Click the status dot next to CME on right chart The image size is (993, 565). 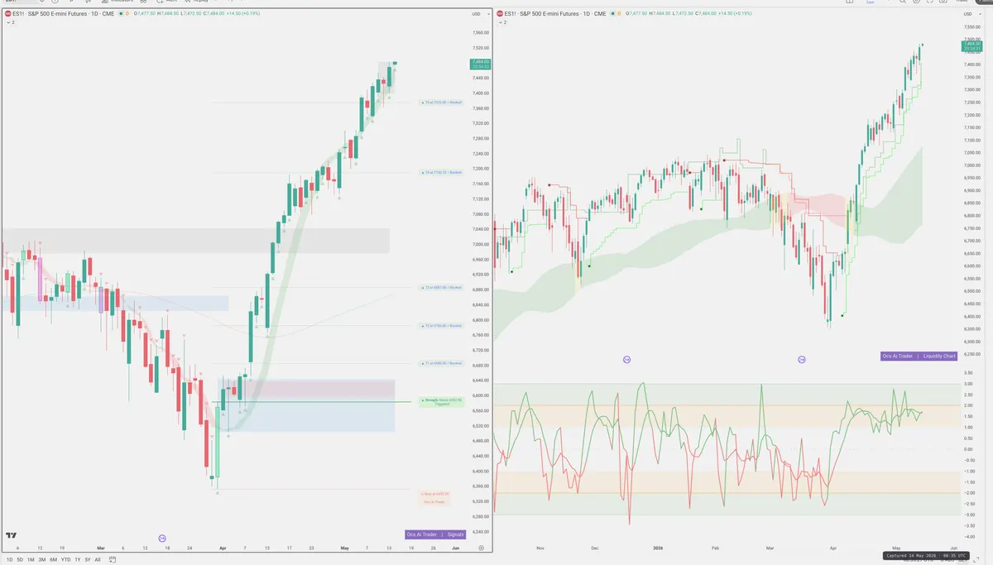[x=612, y=13]
